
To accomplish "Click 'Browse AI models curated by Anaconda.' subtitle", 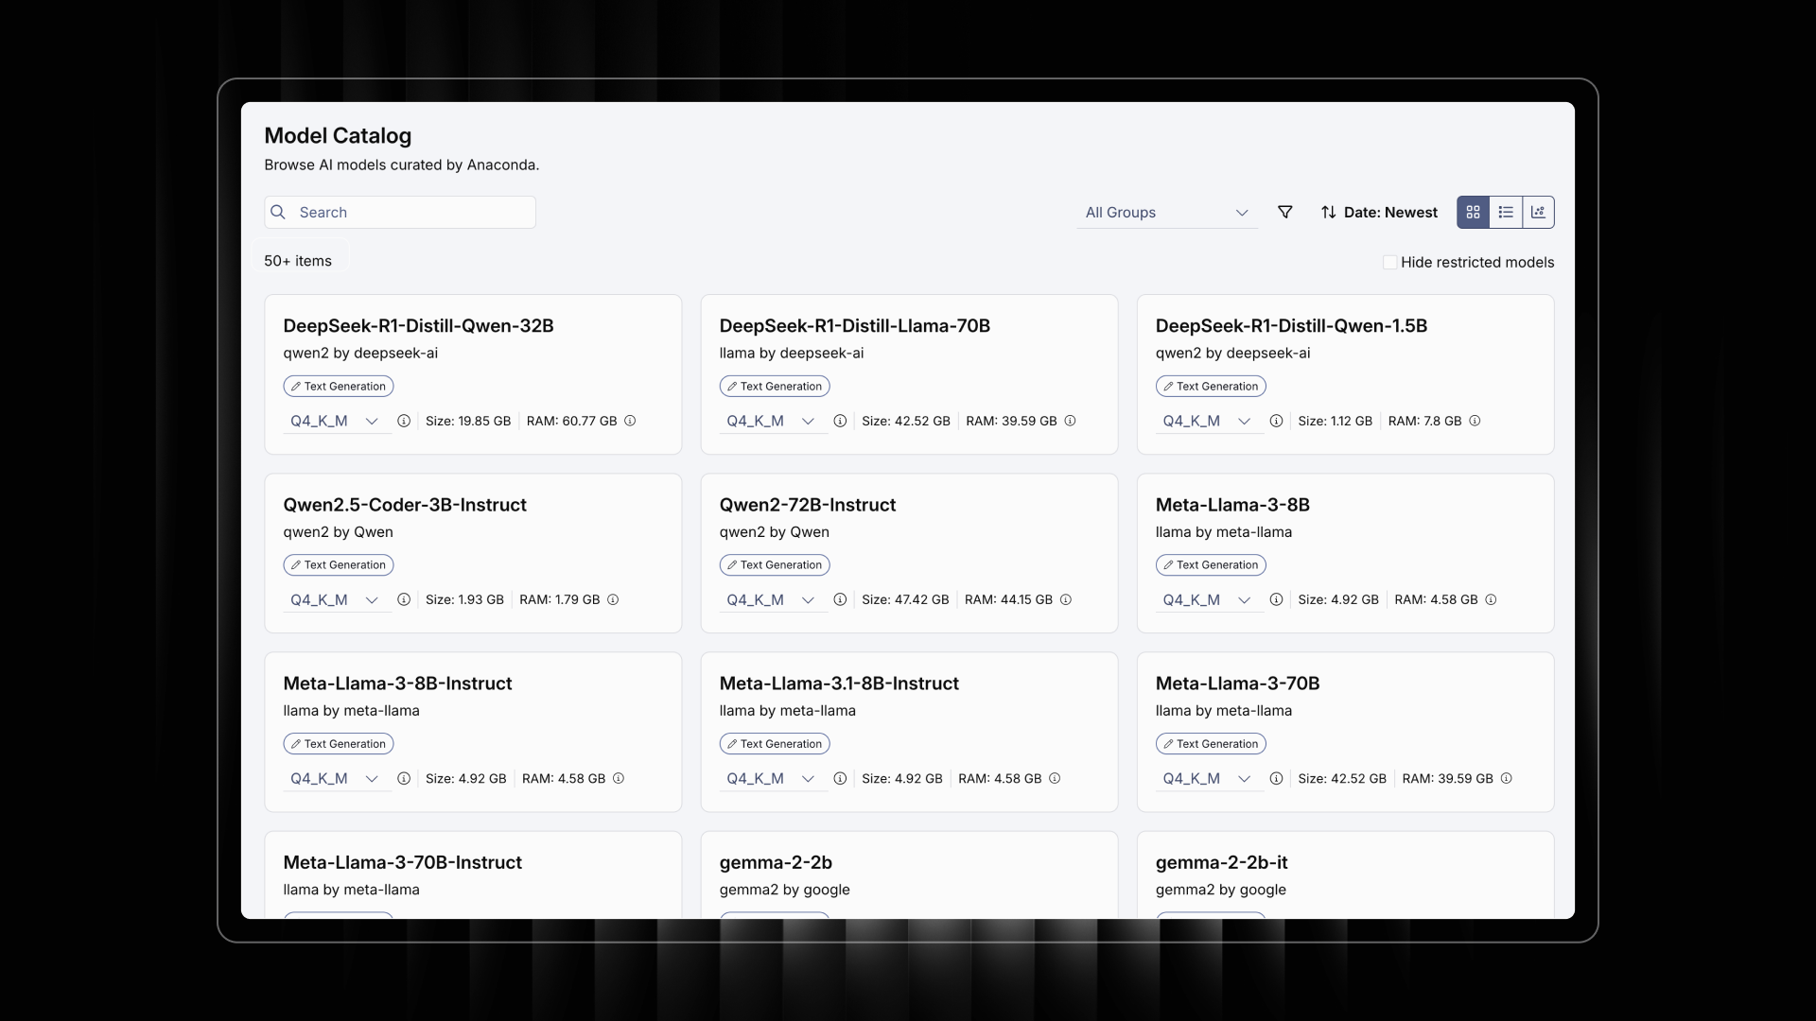I will [401, 164].
